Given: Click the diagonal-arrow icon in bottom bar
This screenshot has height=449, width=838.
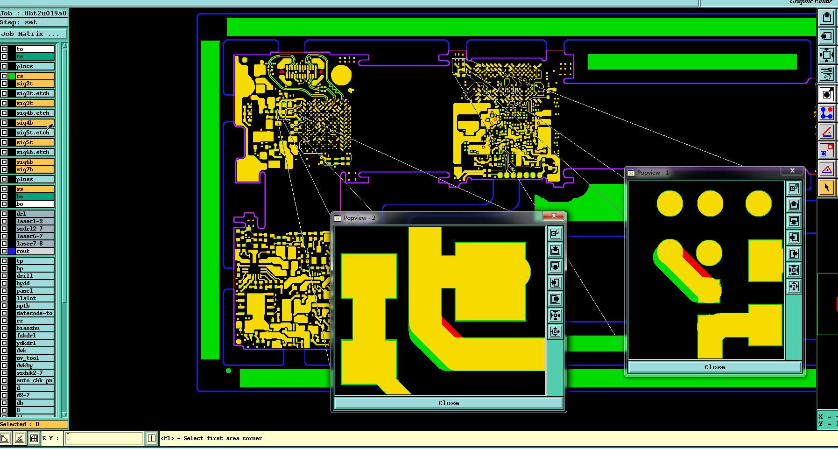Looking at the screenshot, I should point(5,438).
